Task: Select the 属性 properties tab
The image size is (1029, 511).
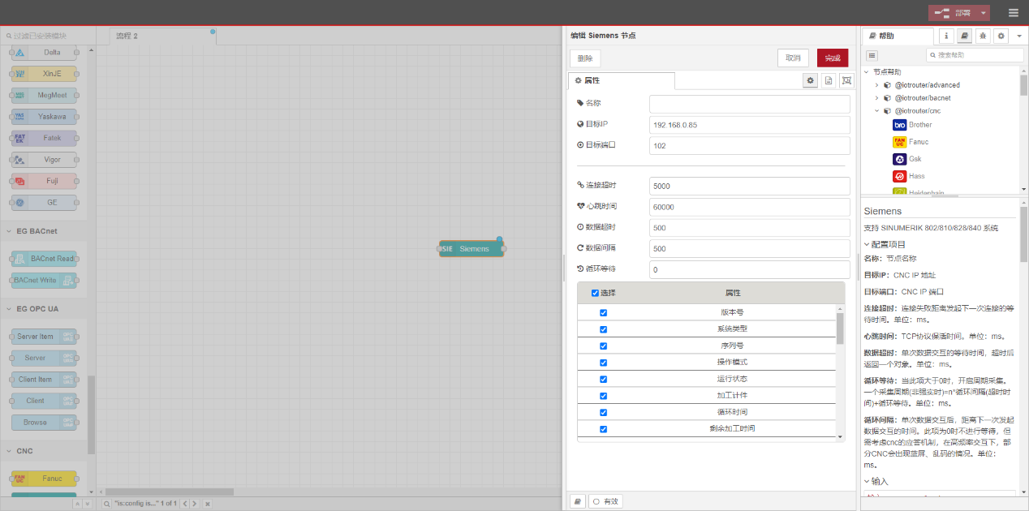Action: point(621,80)
